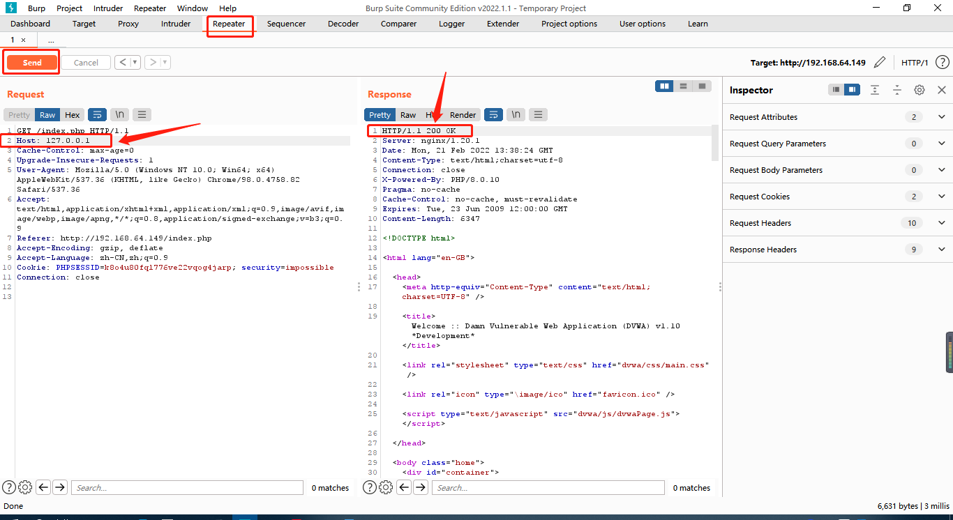Switch Response view to Raw
This screenshot has height=520, width=953.
(408, 115)
